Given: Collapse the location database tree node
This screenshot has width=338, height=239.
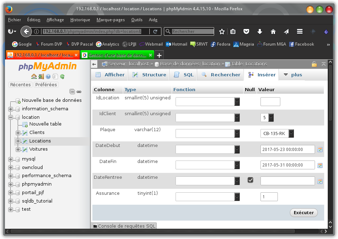Looking at the screenshot, I should point(10,117).
